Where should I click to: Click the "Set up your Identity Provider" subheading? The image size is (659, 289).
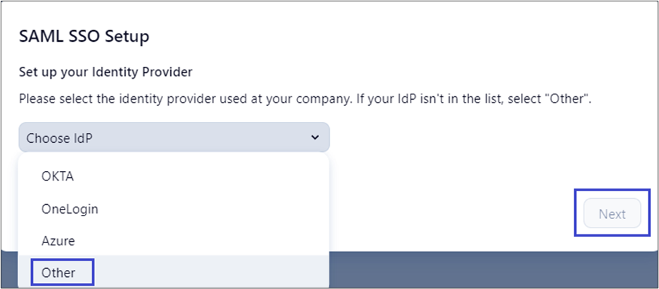[106, 71]
